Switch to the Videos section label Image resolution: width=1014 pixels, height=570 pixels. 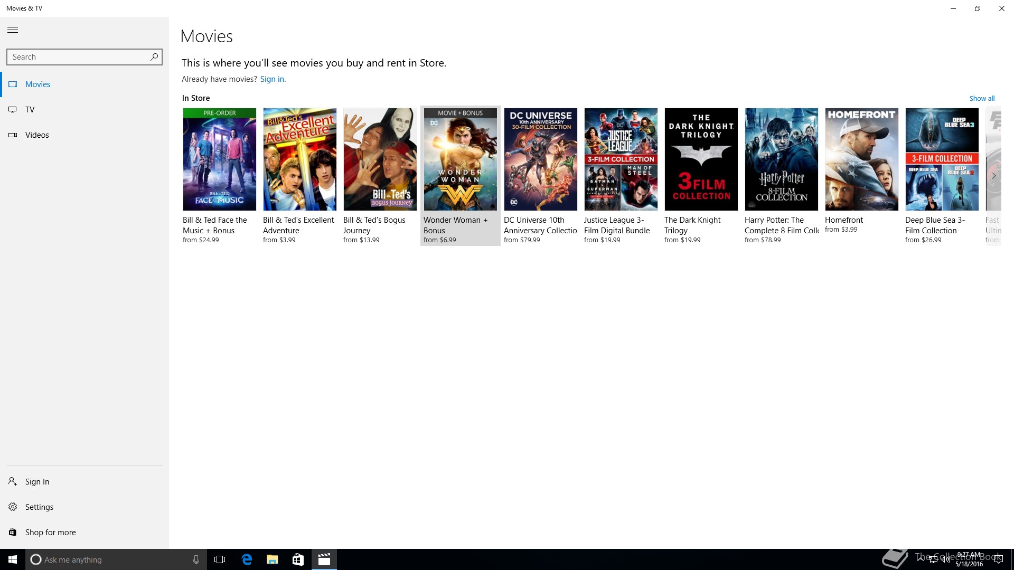37,135
